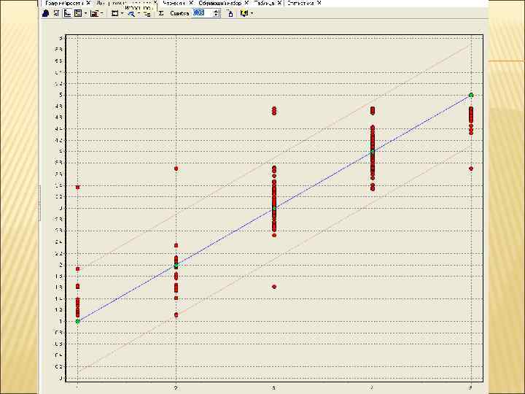Click the lowest red outlier near y=1.6 at x=3
This screenshot has height=394, width=525.
tap(274, 287)
